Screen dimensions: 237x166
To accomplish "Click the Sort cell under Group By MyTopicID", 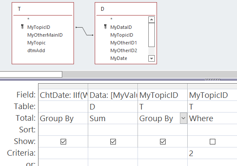I will coord(163,130).
